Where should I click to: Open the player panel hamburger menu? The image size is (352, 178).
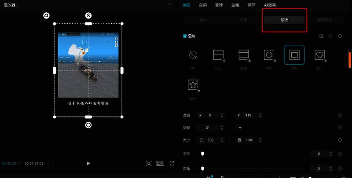coord(169,5)
